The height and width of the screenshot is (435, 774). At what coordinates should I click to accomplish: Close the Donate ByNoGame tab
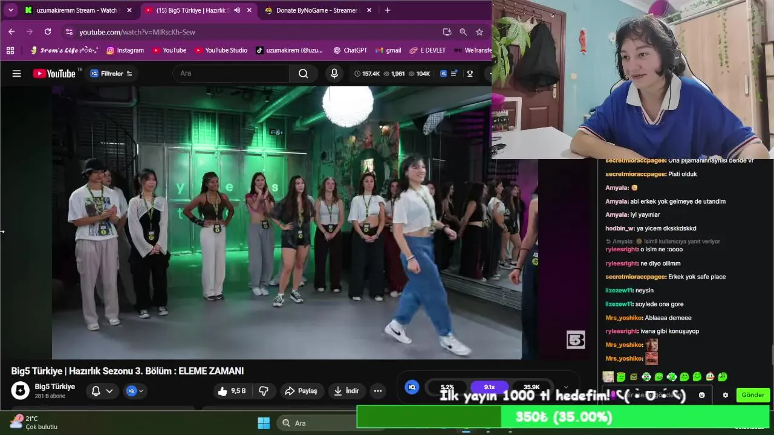(369, 10)
